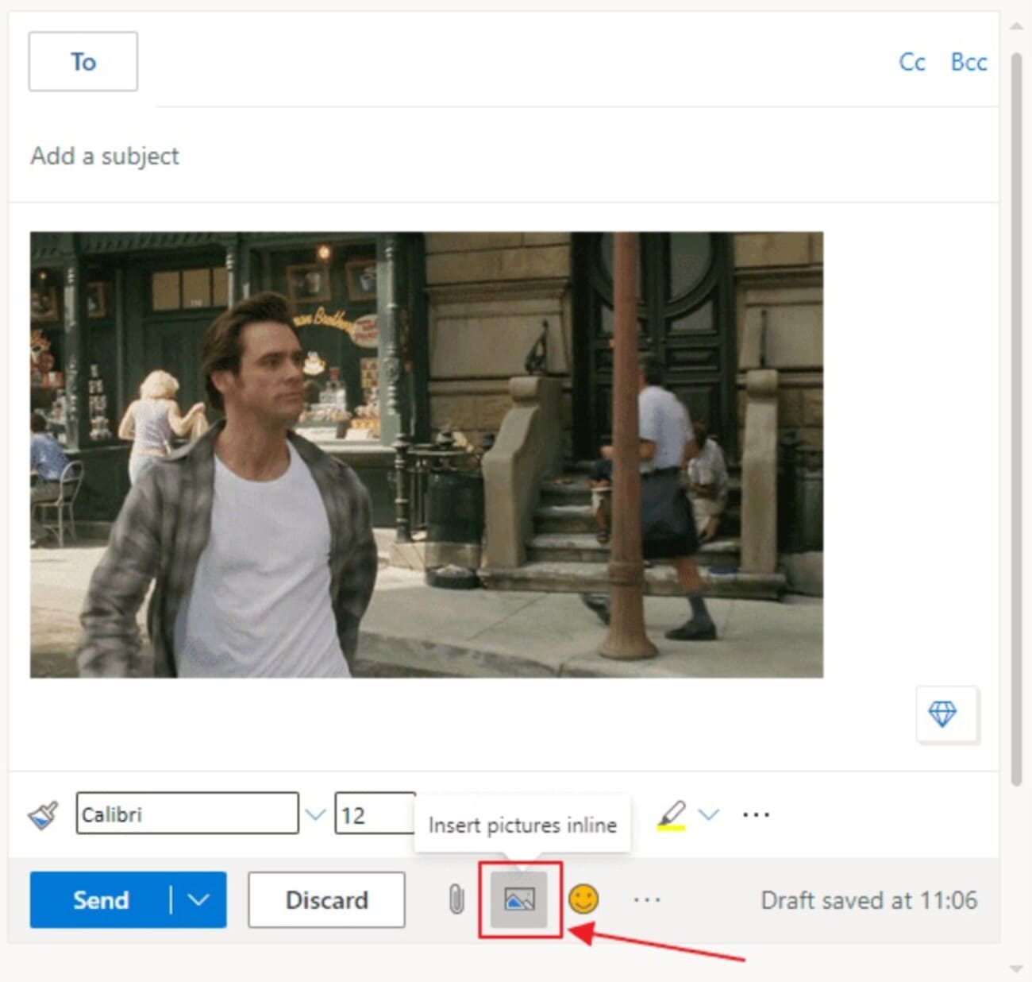Open the address book via the To button
This screenshot has width=1032, height=982.
83,61
